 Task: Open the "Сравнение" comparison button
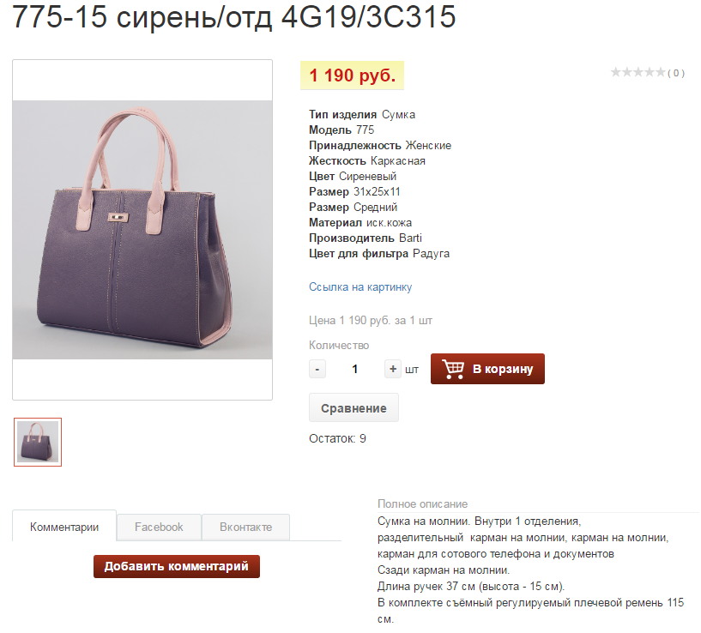(354, 407)
